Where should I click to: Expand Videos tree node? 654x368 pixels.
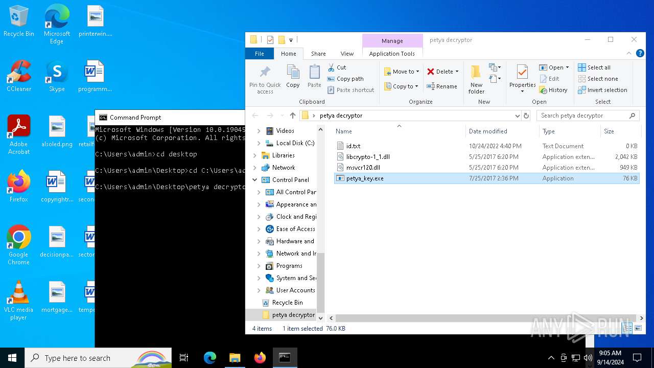259,131
